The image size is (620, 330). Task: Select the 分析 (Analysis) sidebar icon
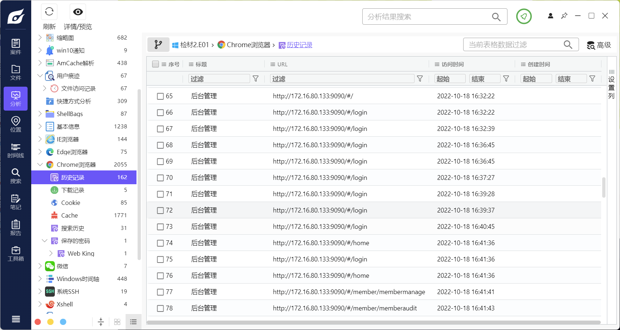16,99
